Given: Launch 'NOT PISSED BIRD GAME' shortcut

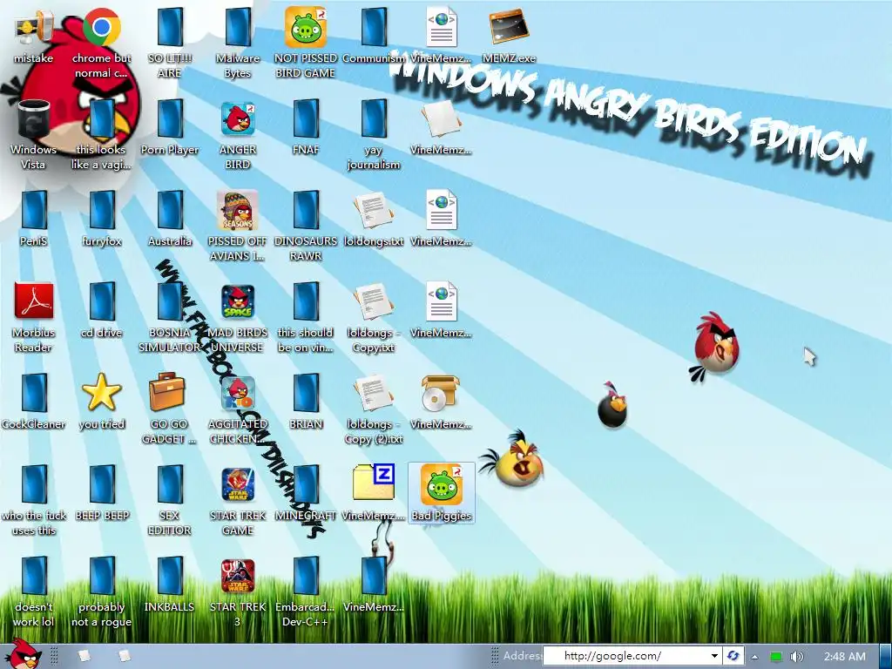Looking at the screenshot, I should click(x=306, y=44).
